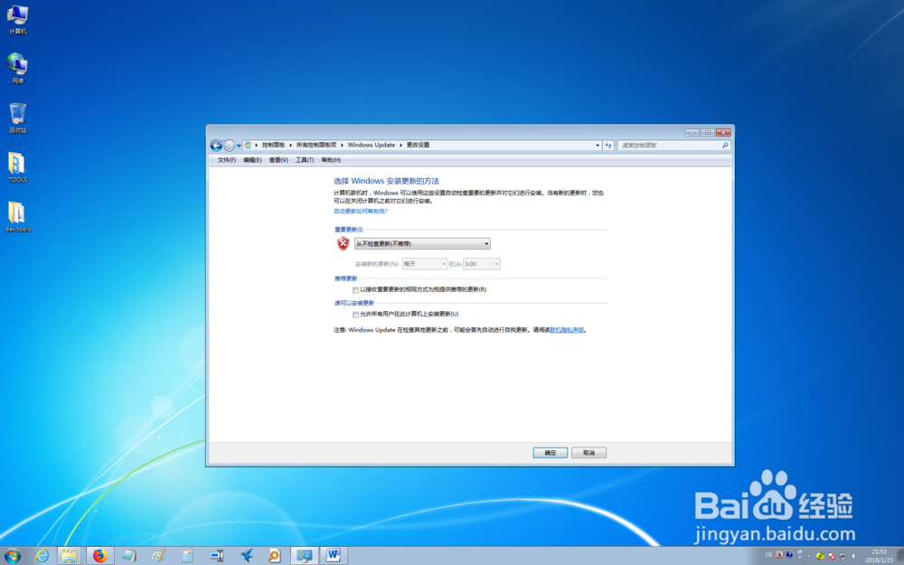Screen dimensions: 904x565
Task: Switch to Firefox on the taskbar
Action: [99, 556]
